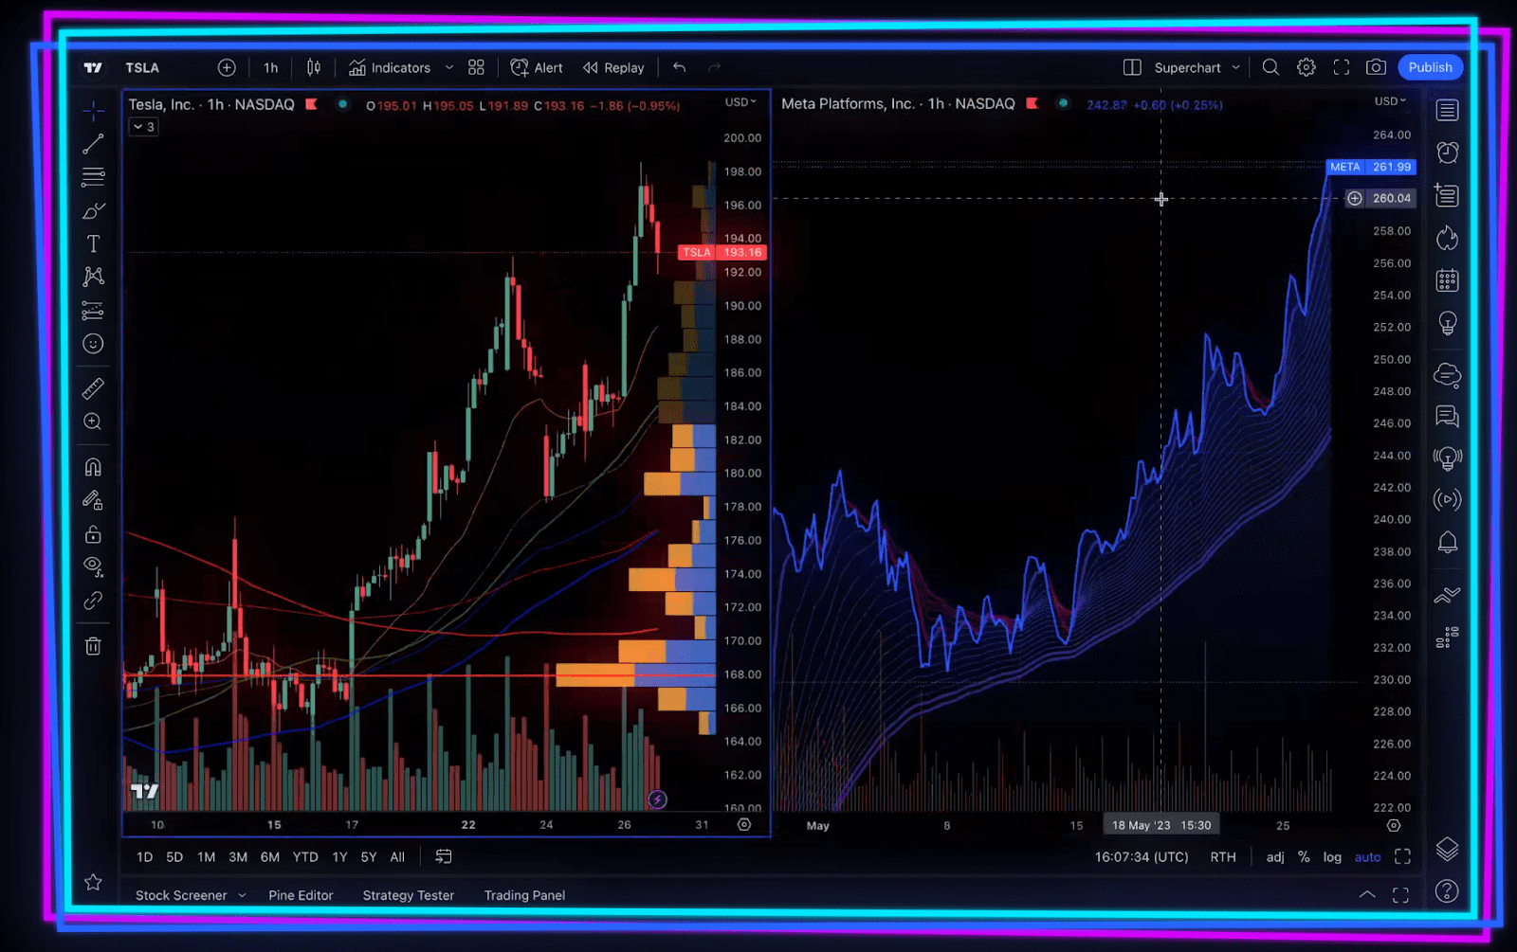Select the trend line drawing tool
The height and width of the screenshot is (952, 1517).
(x=93, y=144)
